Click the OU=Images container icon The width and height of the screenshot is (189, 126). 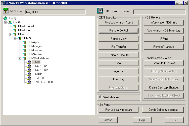click(24, 46)
